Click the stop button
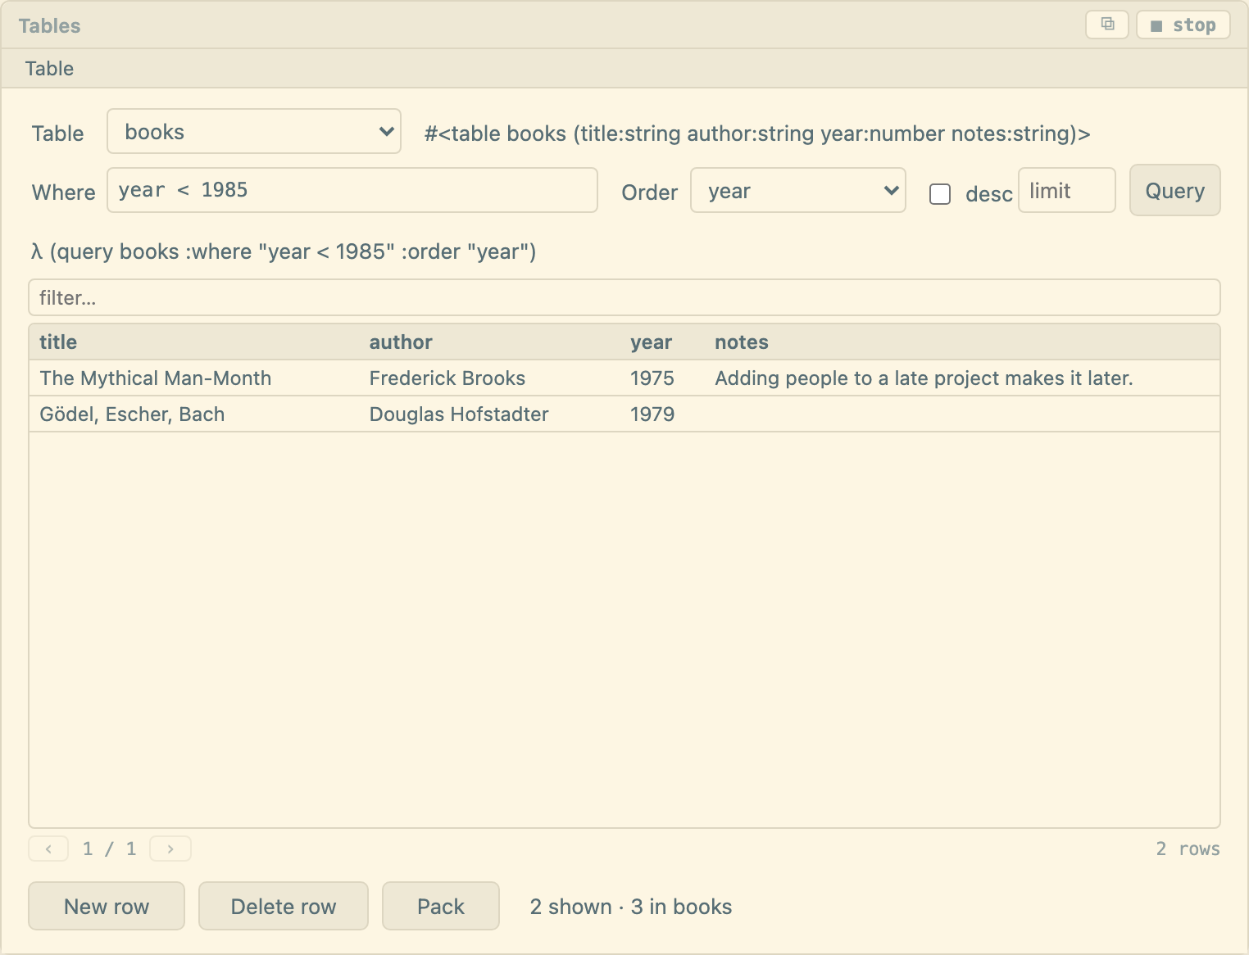Screen dimensions: 1249x955 pyautogui.click(x=1183, y=25)
